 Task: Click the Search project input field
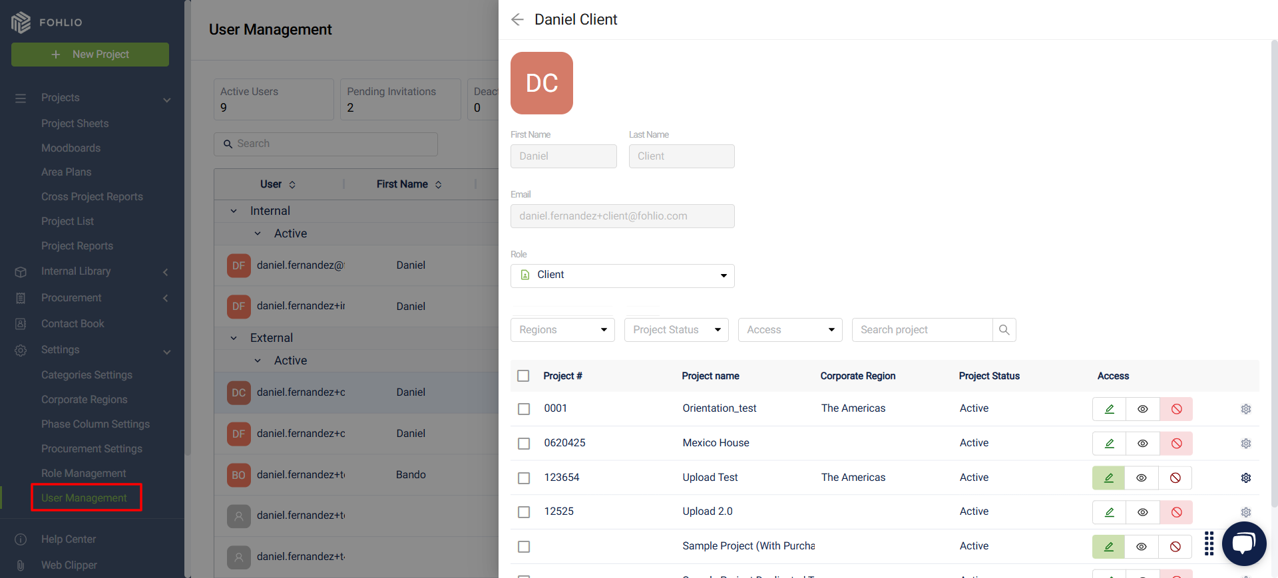coord(923,330)
